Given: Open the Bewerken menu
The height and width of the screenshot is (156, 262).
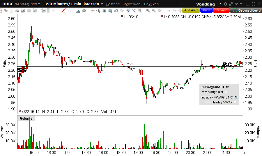Looking at the screenshot, I should tap(132, 4).
